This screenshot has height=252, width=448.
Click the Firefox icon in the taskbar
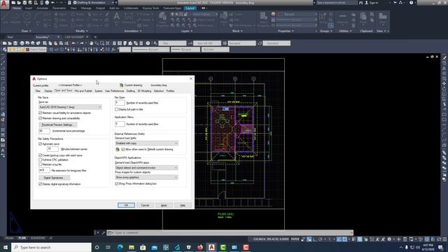click(200, 247)
